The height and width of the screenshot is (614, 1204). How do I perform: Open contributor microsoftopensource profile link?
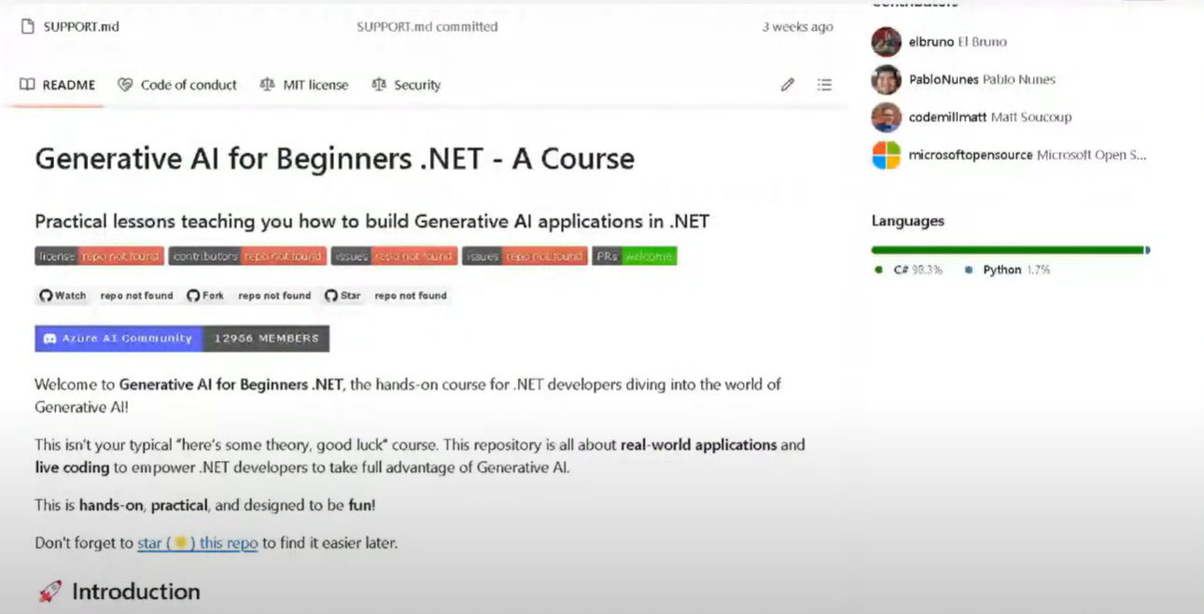[x=1028, y=155]
